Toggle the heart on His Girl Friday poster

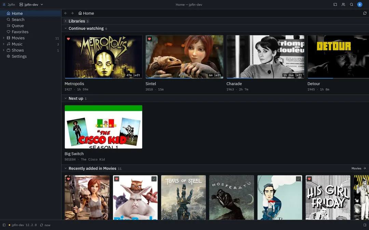[309, 179]
